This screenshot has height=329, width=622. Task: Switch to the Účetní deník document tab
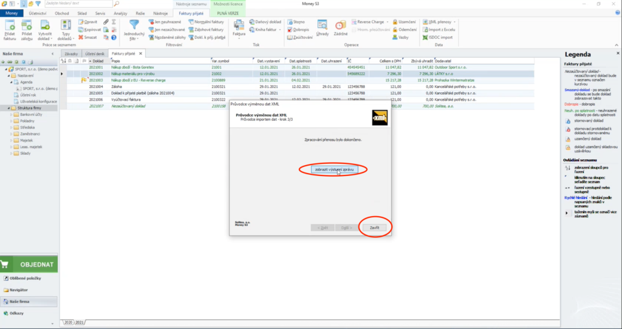coord(95,53)
